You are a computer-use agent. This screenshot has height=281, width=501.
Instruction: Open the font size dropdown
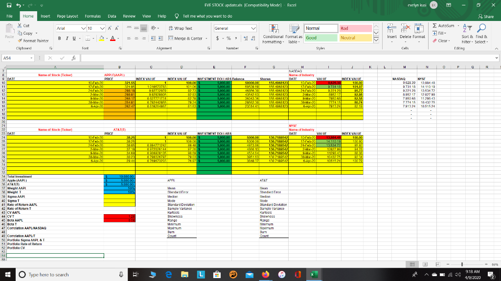click(x=102, y=28)
